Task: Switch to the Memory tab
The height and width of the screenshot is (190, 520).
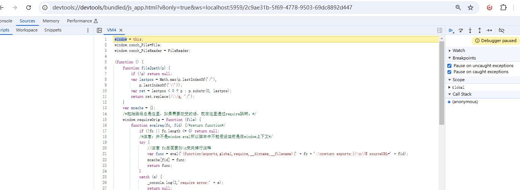Action: (51, 21)
